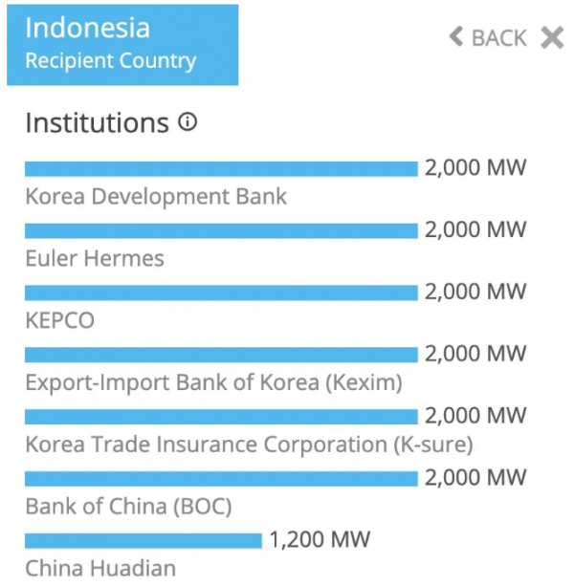The height and width of the screenshot is (586, 574).
Task: Click the bar above Korea Development Bank
Action: click(221, 169)
